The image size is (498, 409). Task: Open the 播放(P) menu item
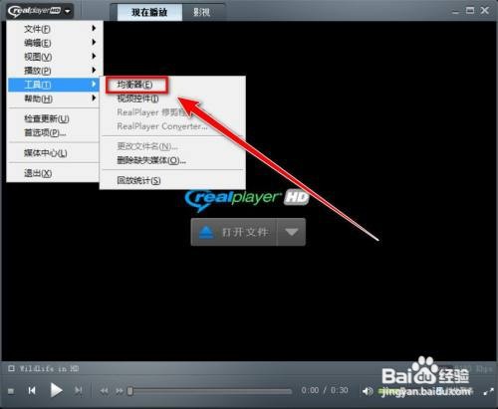pyautogui.click(x=54, y=71)
